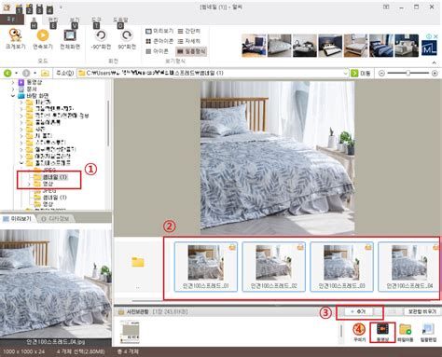Switch to the 편집 ribbon tab

tap(53, 20)
